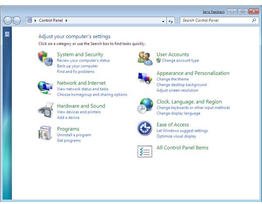Go back with the Back arrow button
262x204 pixels.
(7, 21)
